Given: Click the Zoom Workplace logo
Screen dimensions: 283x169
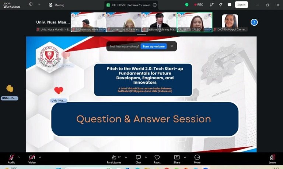Looking at the screenshot, I should pos(12,5).
